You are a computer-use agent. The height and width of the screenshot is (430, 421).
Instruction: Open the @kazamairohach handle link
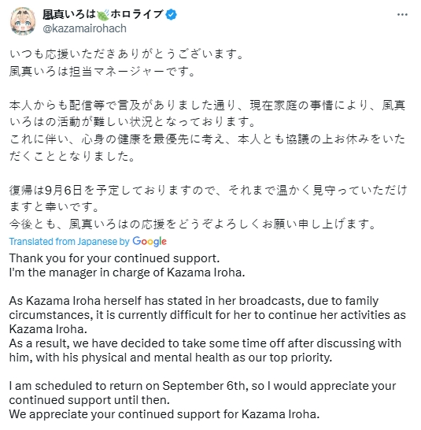[84, 28]
